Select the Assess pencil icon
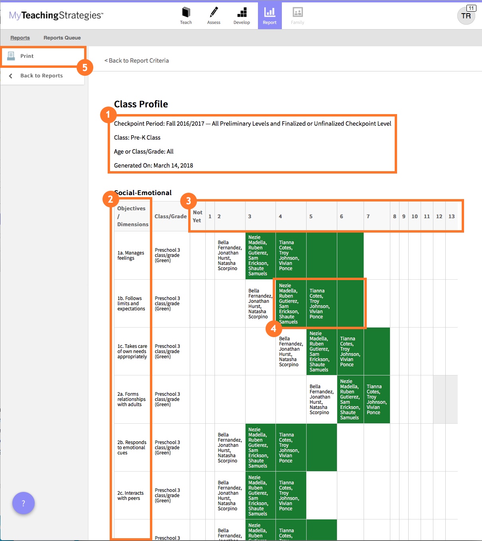The width and height of the screenshot is (482, 541). click(214, 12)
